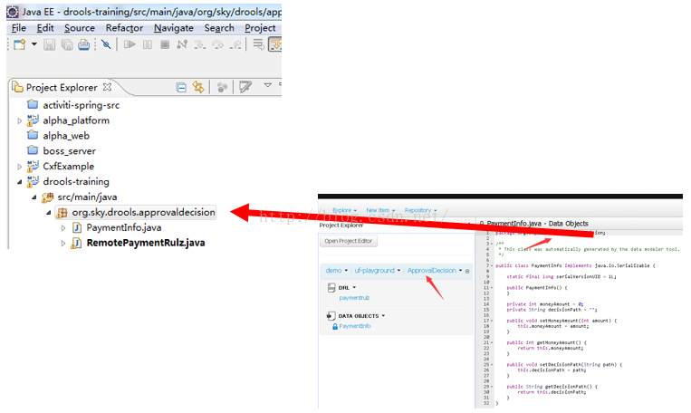Select RemotePaymentRulz.java file

(146, 243)
